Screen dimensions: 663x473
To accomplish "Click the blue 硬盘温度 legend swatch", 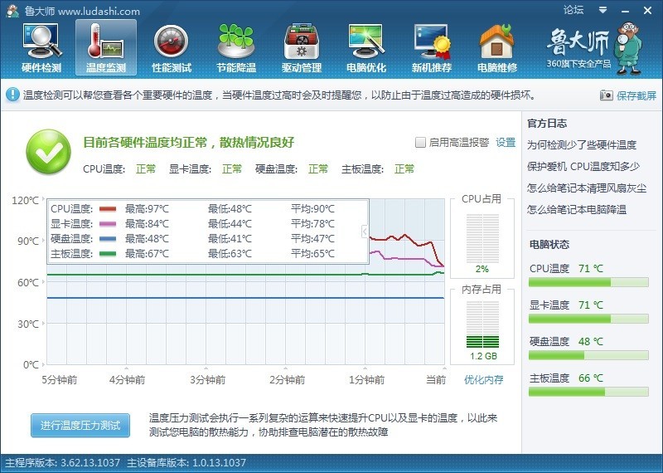I will tap(108, 239).
